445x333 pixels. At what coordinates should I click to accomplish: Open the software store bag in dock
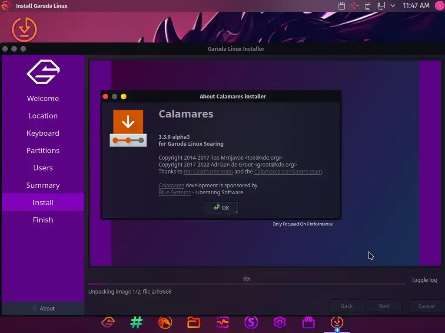point(308,322)
